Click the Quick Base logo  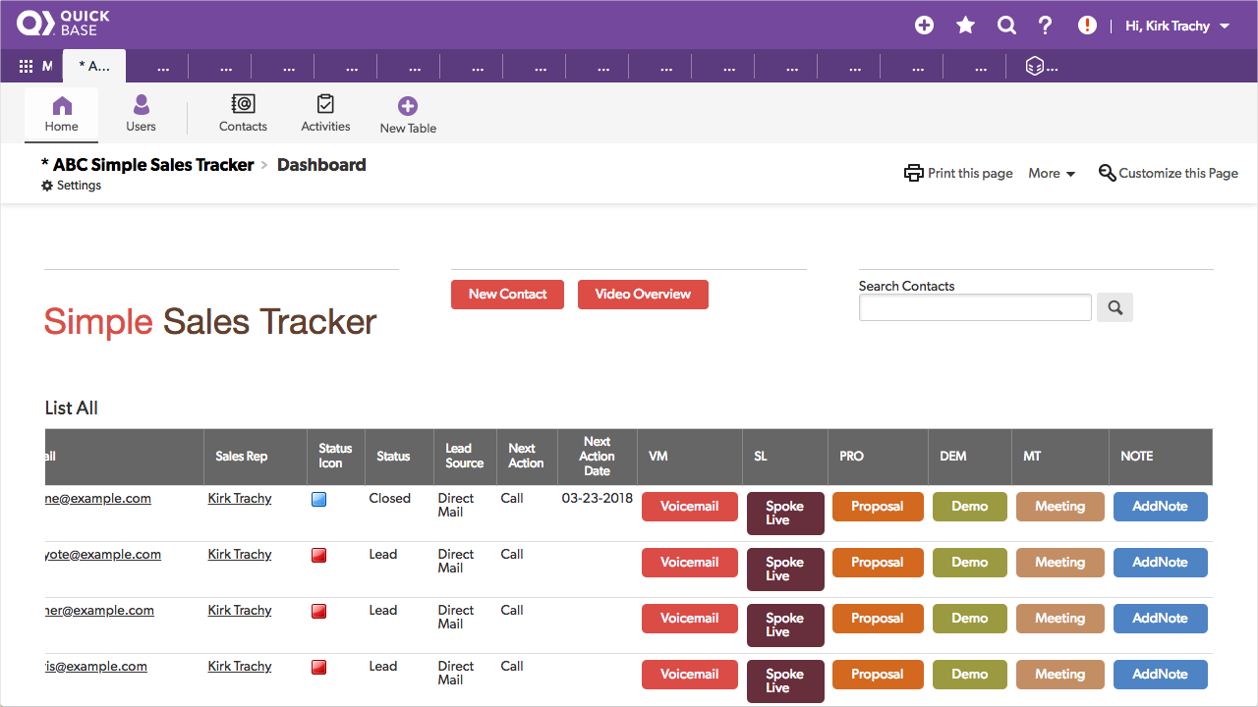coord(63,24)
